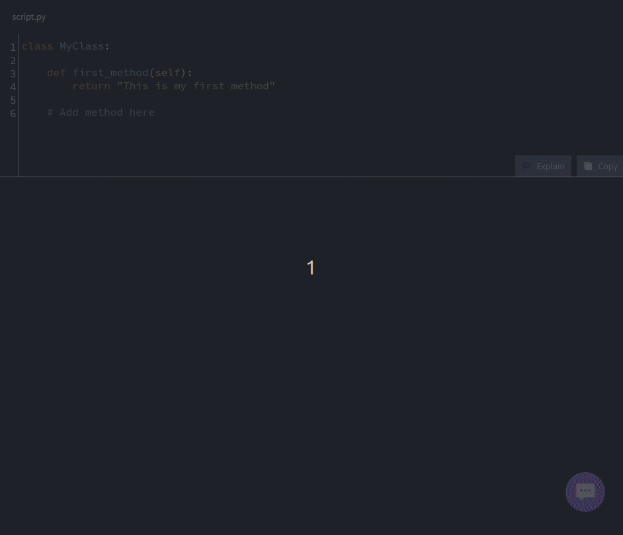Click line number 1 in gutter
The height and width of the screenshot is (535, 623).
(x=13, y=48)
